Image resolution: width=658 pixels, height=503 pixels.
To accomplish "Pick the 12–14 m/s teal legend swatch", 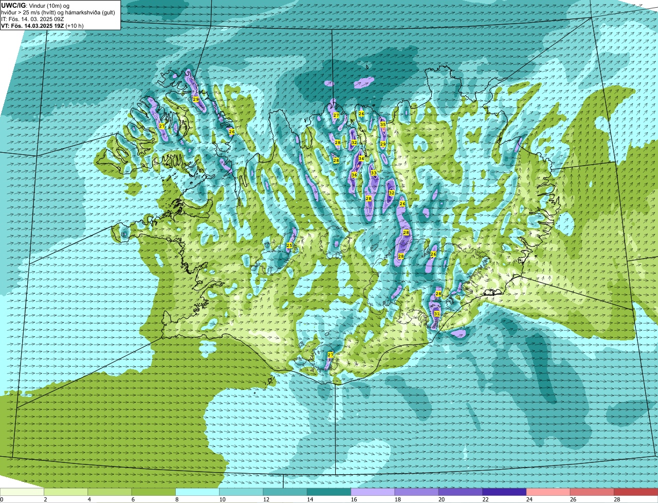I will (285, 492).
